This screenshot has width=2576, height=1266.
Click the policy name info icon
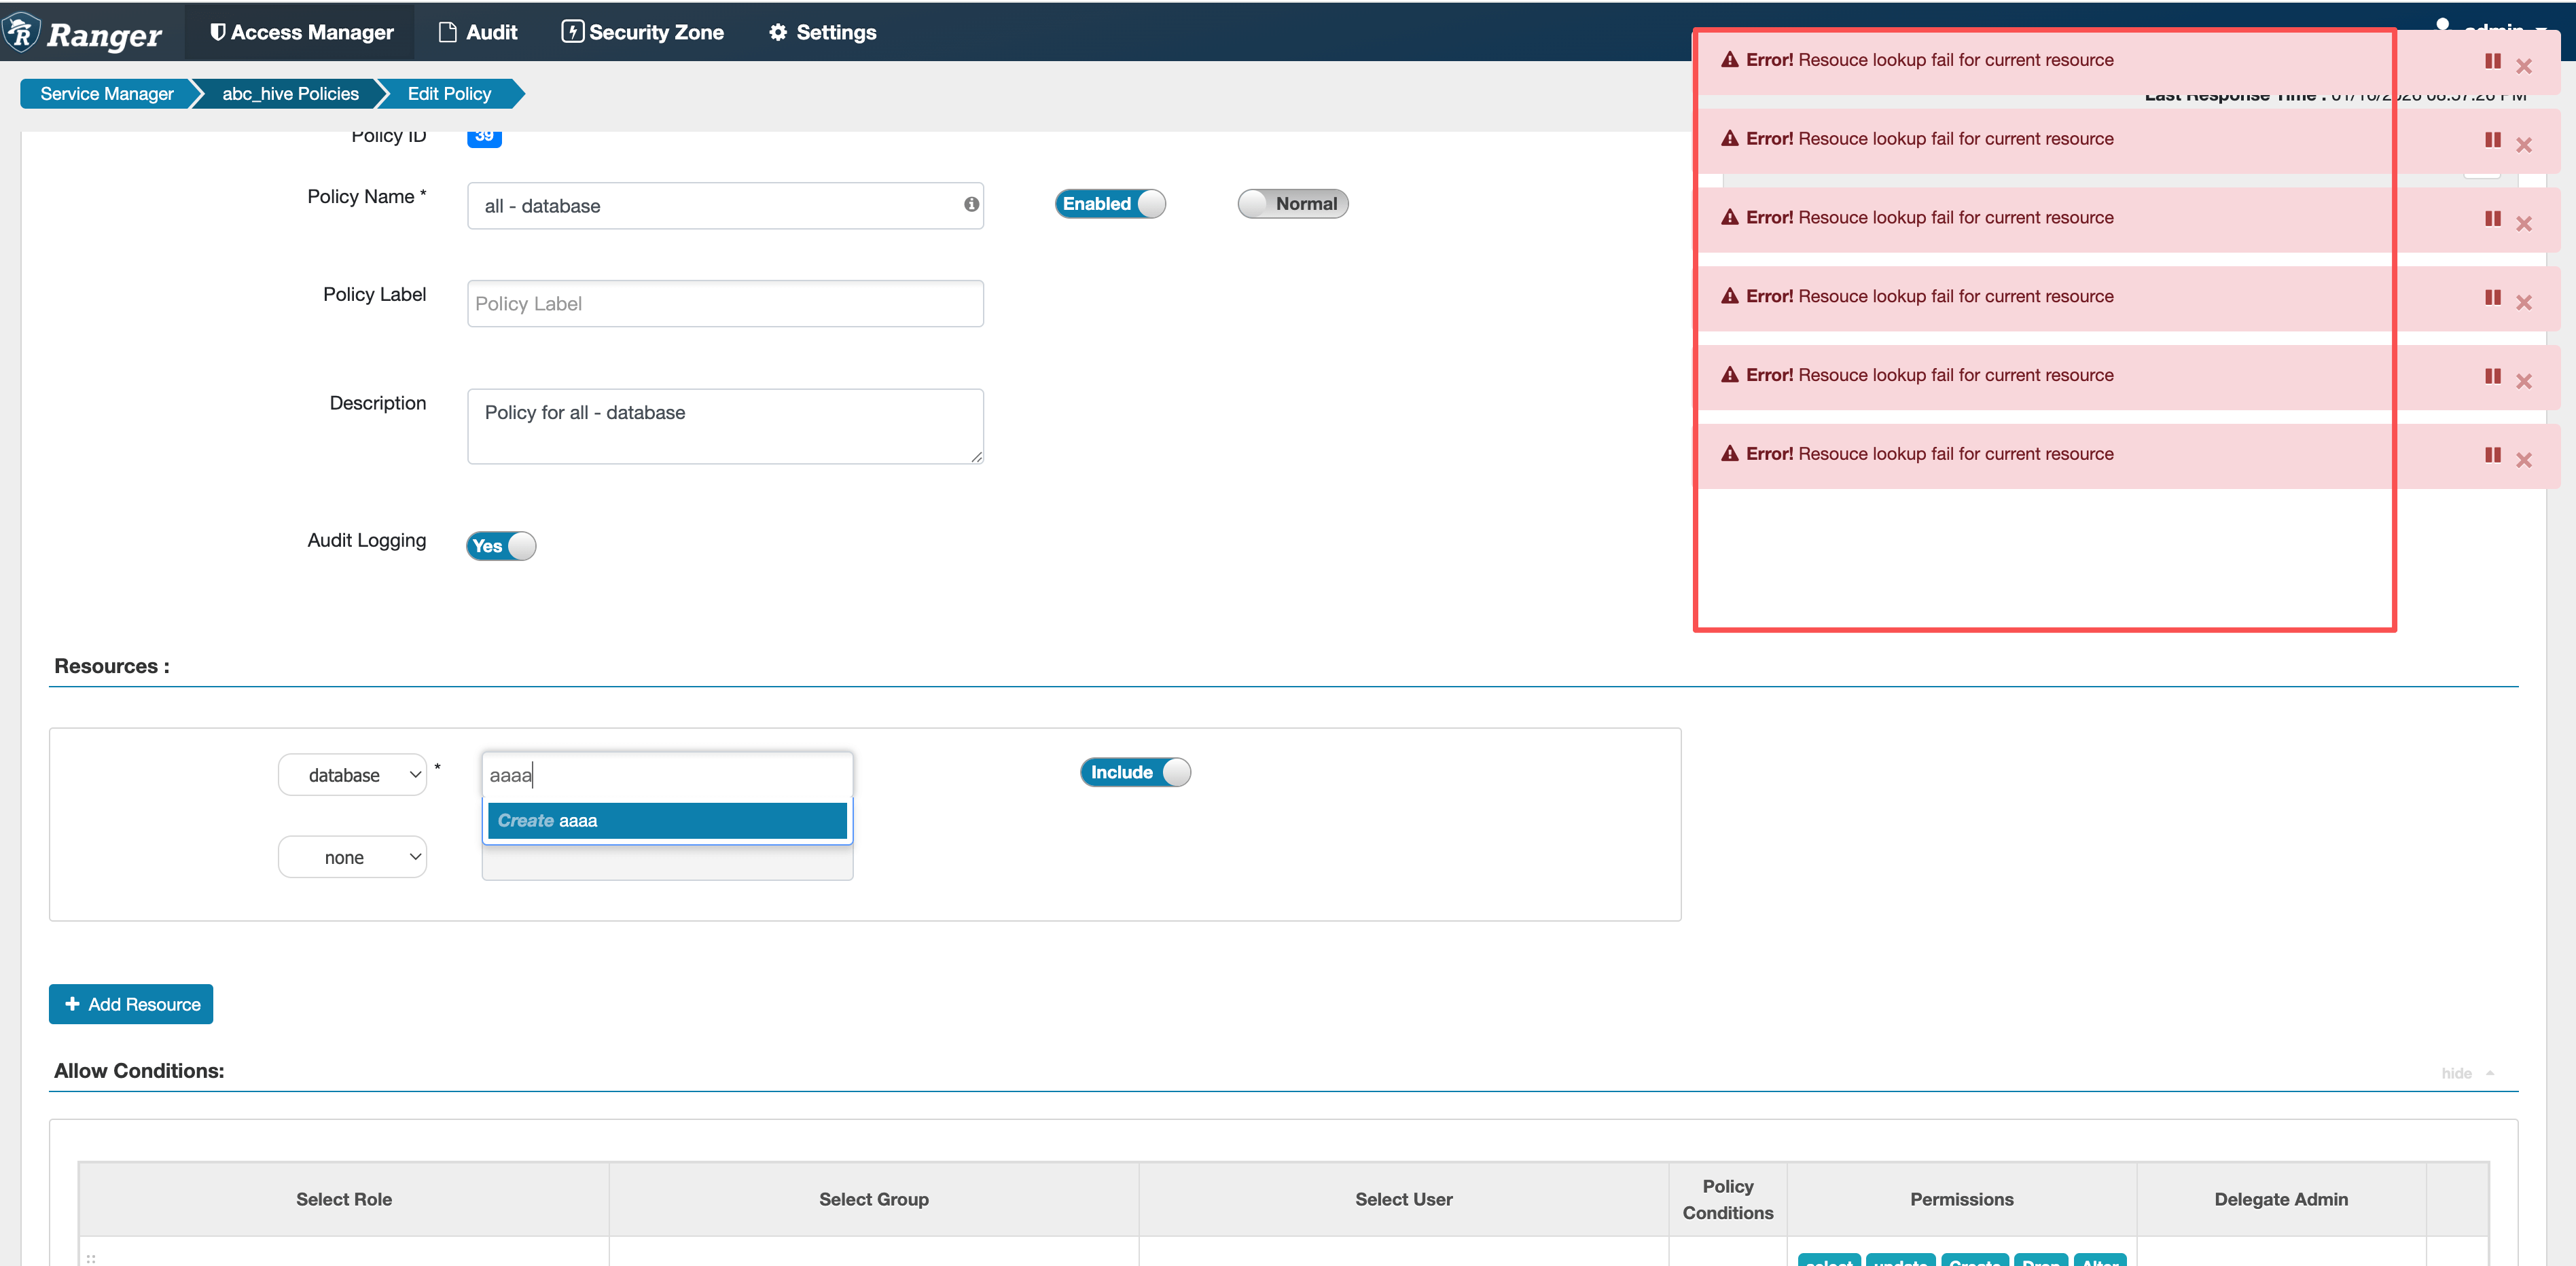click(x=971, y=204)
